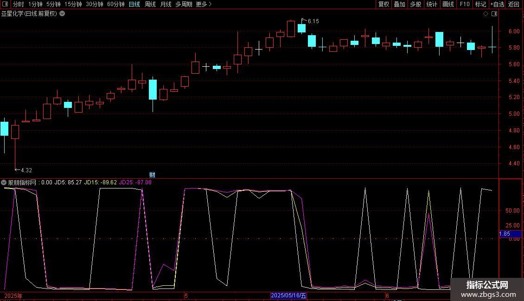Open 多周期 multi-period view
The height and width of the screenshot is (301, 524).
pyautogui.click(x=184, y=4)
